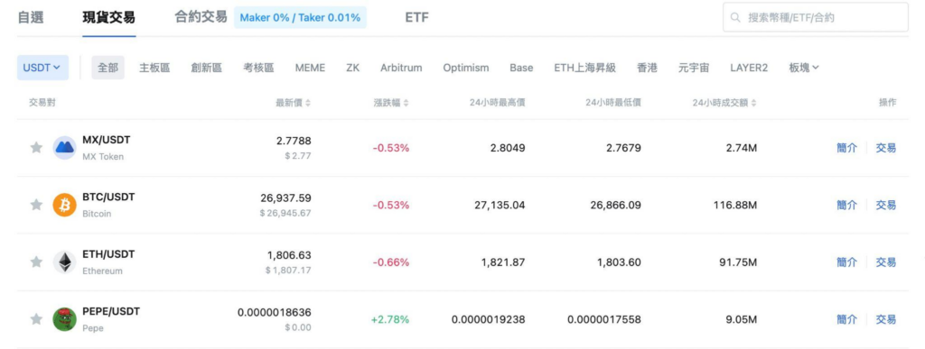Select the 全部 filter chip
The width and height of the screenshot is (925, 349).
pyautogui.click(x=108, y=68)
